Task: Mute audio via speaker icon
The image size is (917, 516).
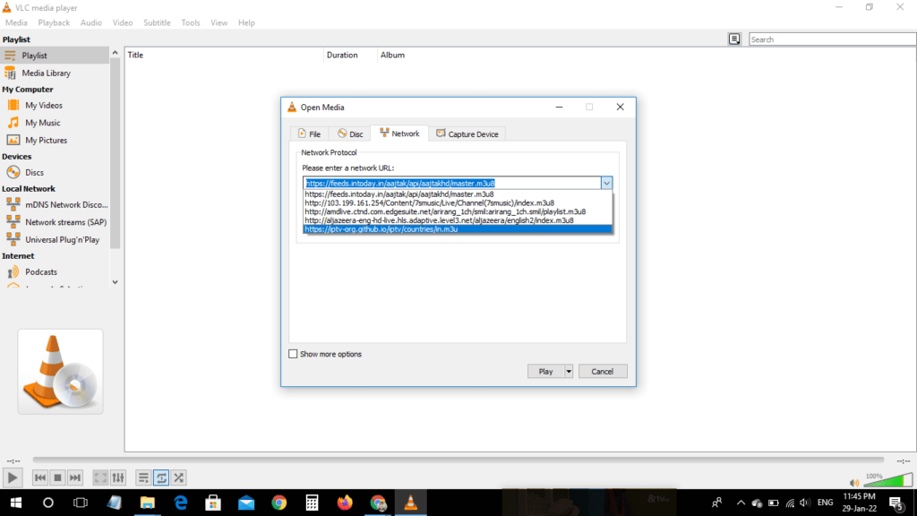Action: tap(853, 483)
